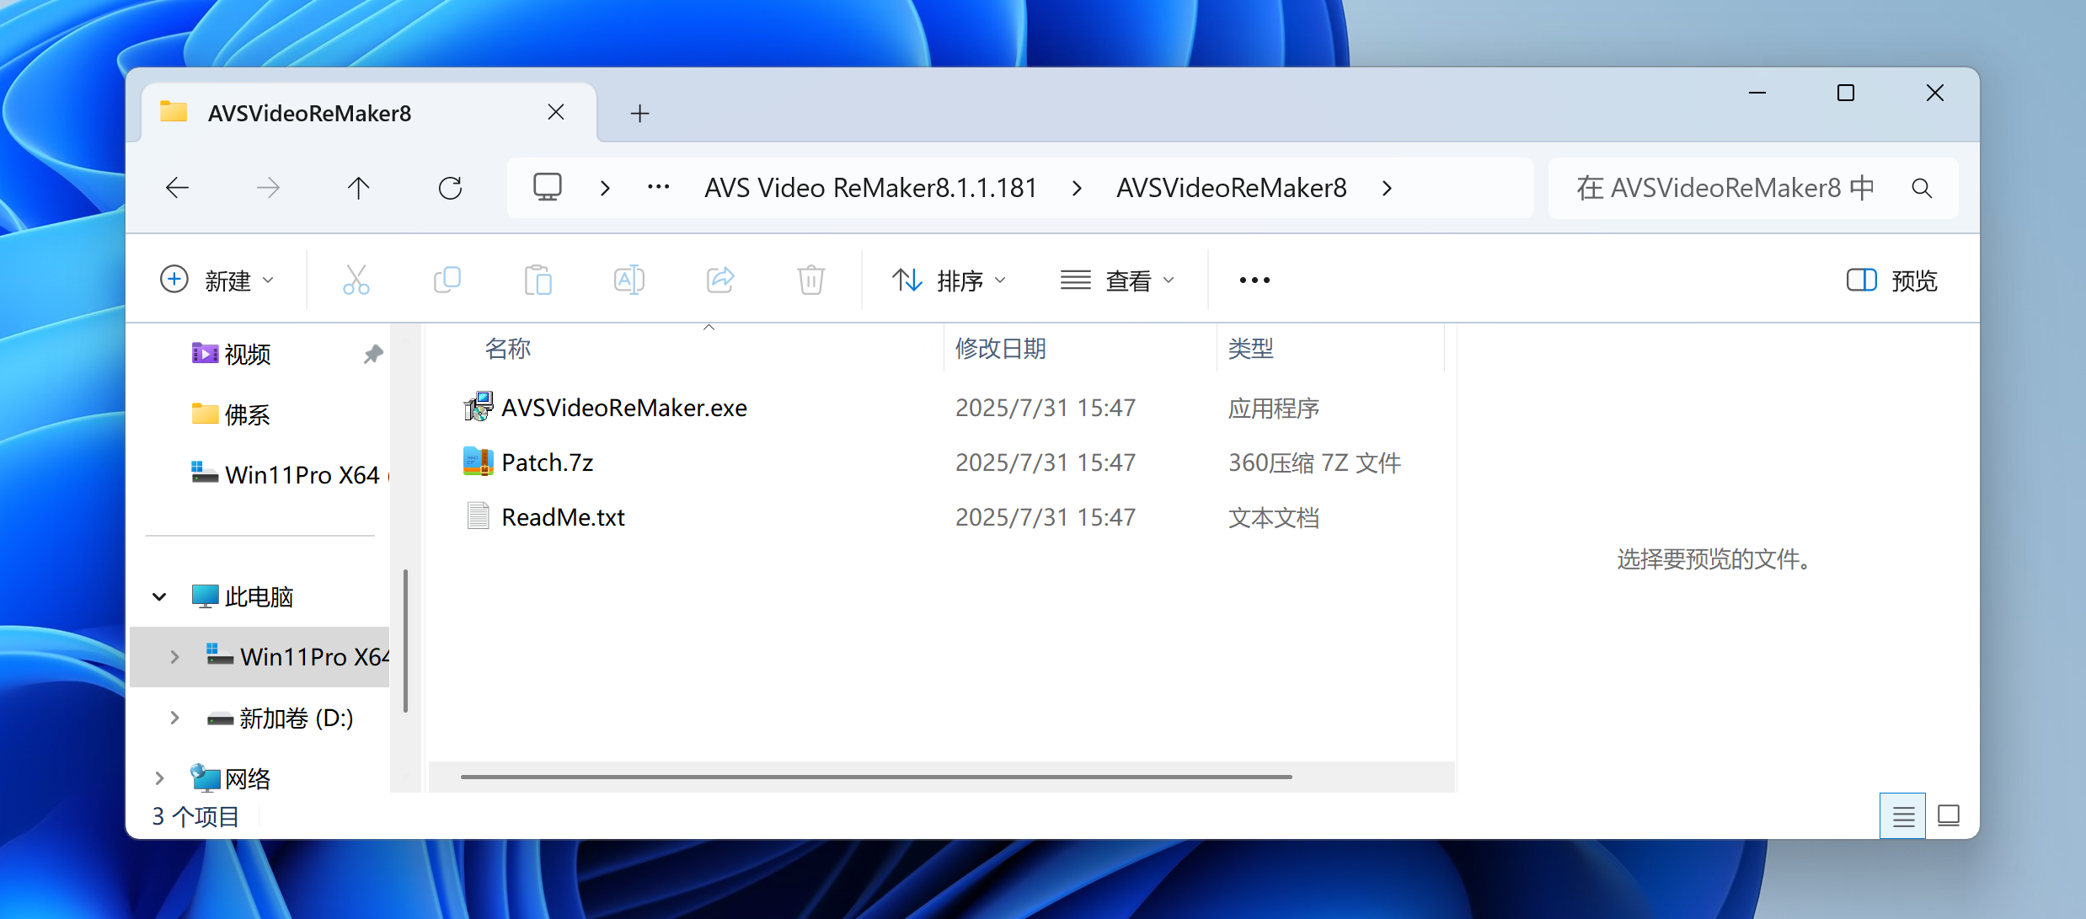Open the 查看 view menu
Image resolution: width=2086 pixels, height=919 pixels.
click(1117, 280)
